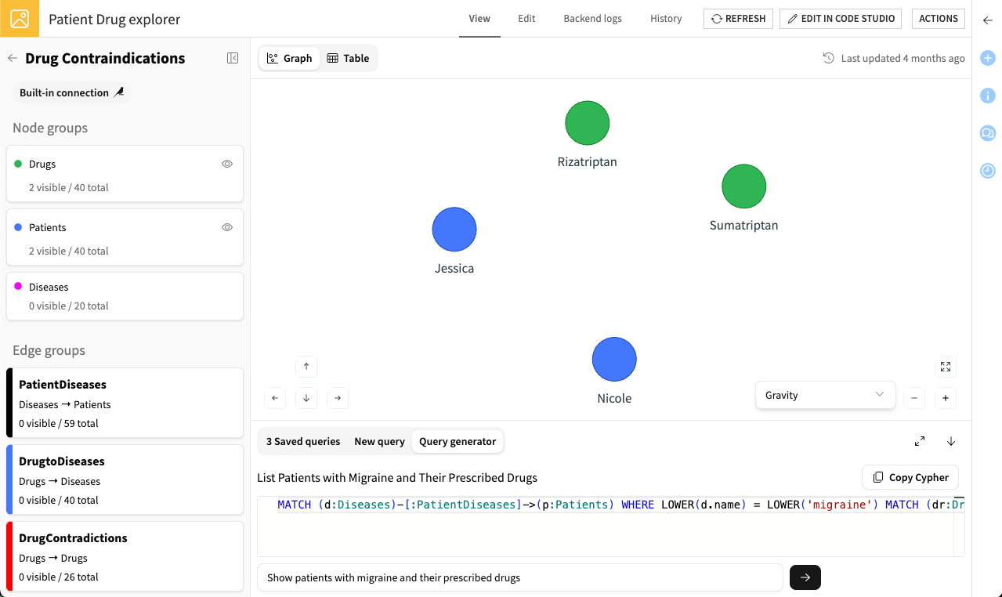Open the info panel from the right sidebar
Viewport: 1002px width, 597px height.
987,95
